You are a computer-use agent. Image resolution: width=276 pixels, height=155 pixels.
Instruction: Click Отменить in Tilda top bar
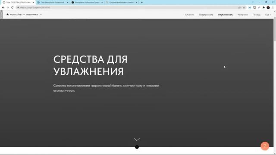[190, 15]
